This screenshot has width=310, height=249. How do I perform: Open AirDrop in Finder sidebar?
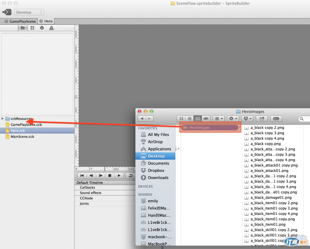tap(155, 142)
